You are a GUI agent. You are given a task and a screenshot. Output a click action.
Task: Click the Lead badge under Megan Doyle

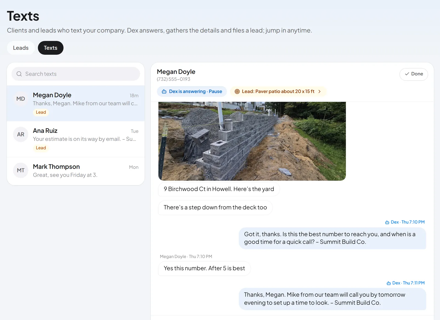pyautogui.click(x=41, y=112)
